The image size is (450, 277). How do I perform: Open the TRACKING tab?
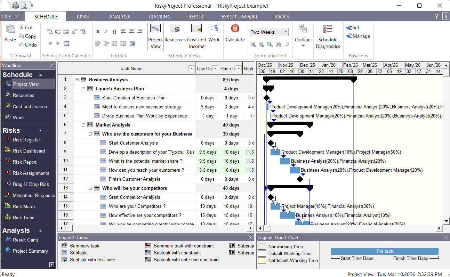159,16
